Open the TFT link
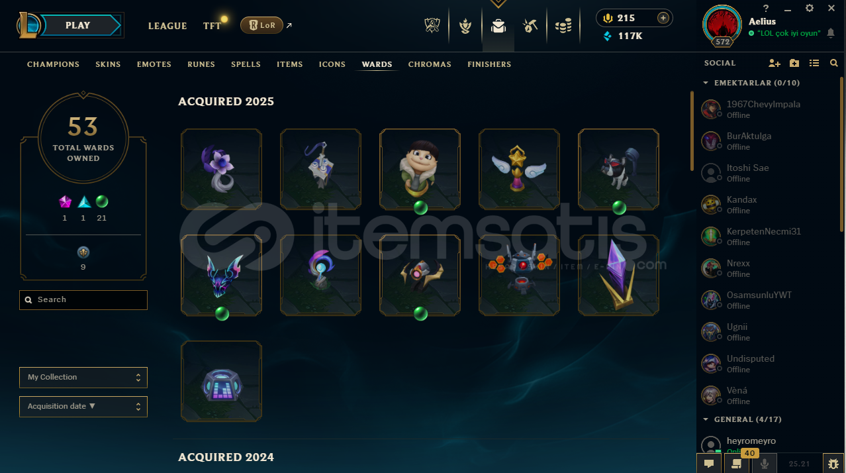Viewport: 846px width, 473px height. click(212, 26)
